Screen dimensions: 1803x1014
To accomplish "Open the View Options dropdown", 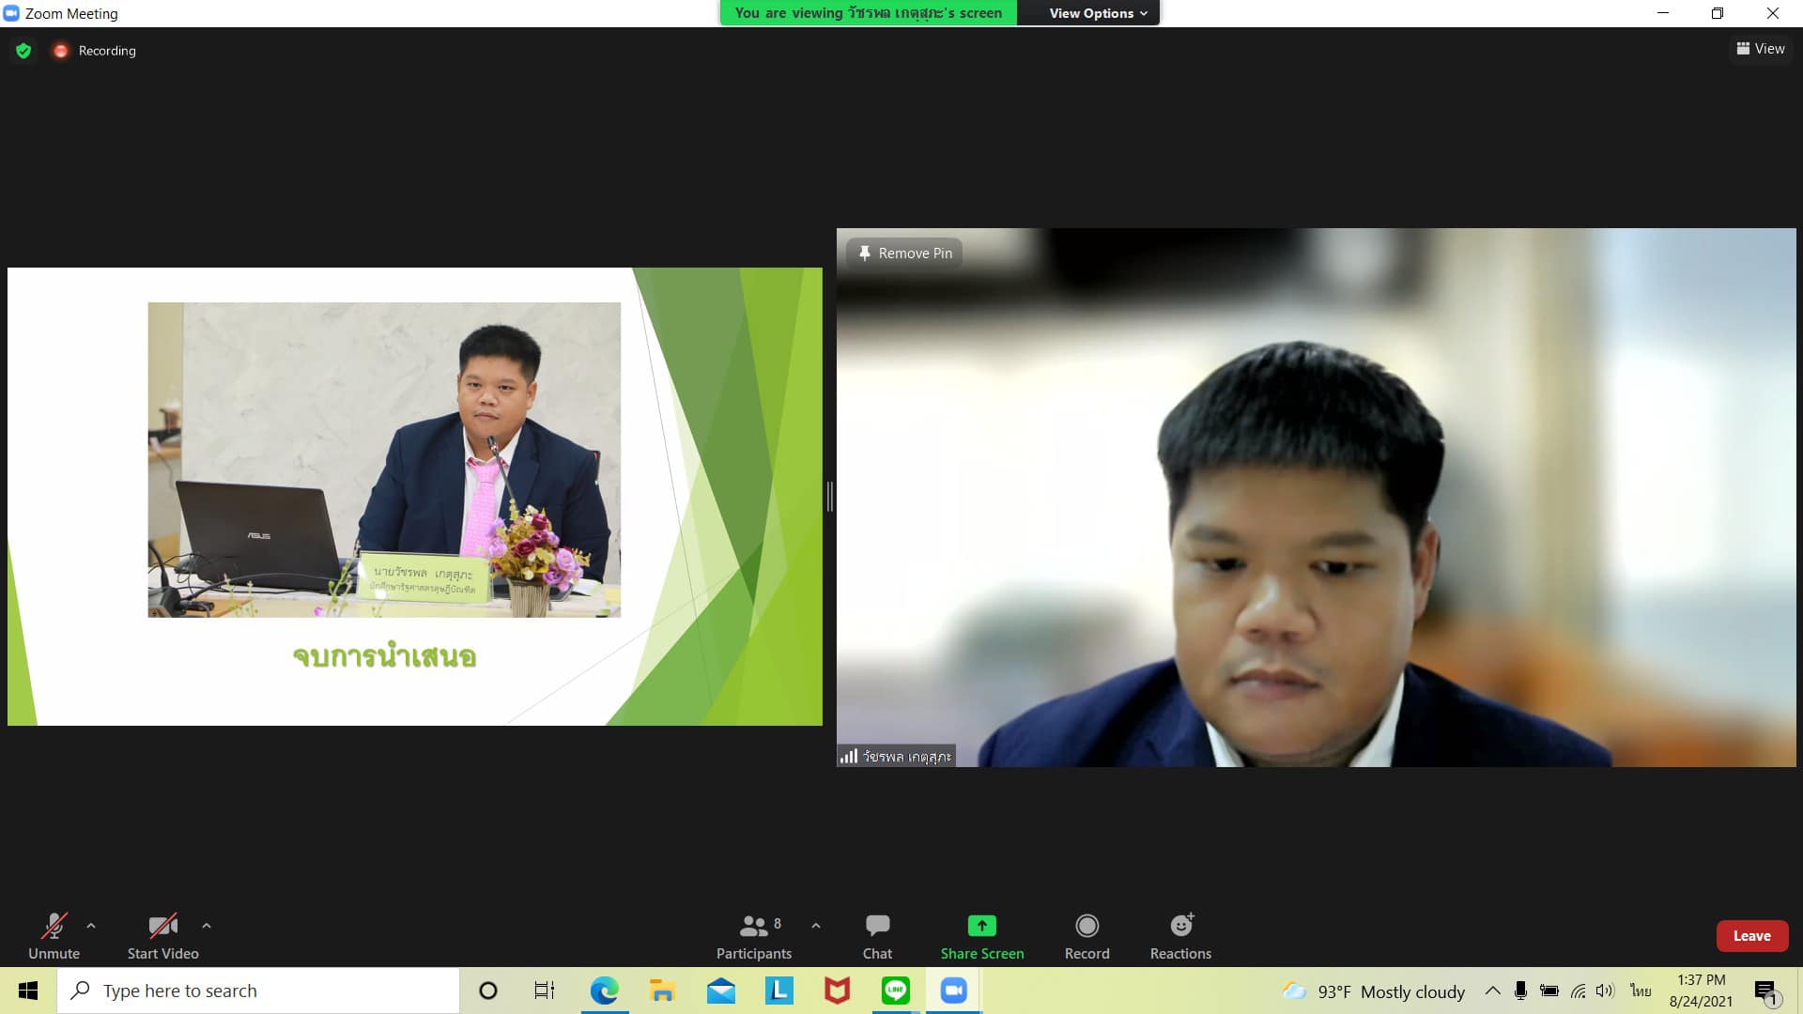I will (x=1098, y=13).
